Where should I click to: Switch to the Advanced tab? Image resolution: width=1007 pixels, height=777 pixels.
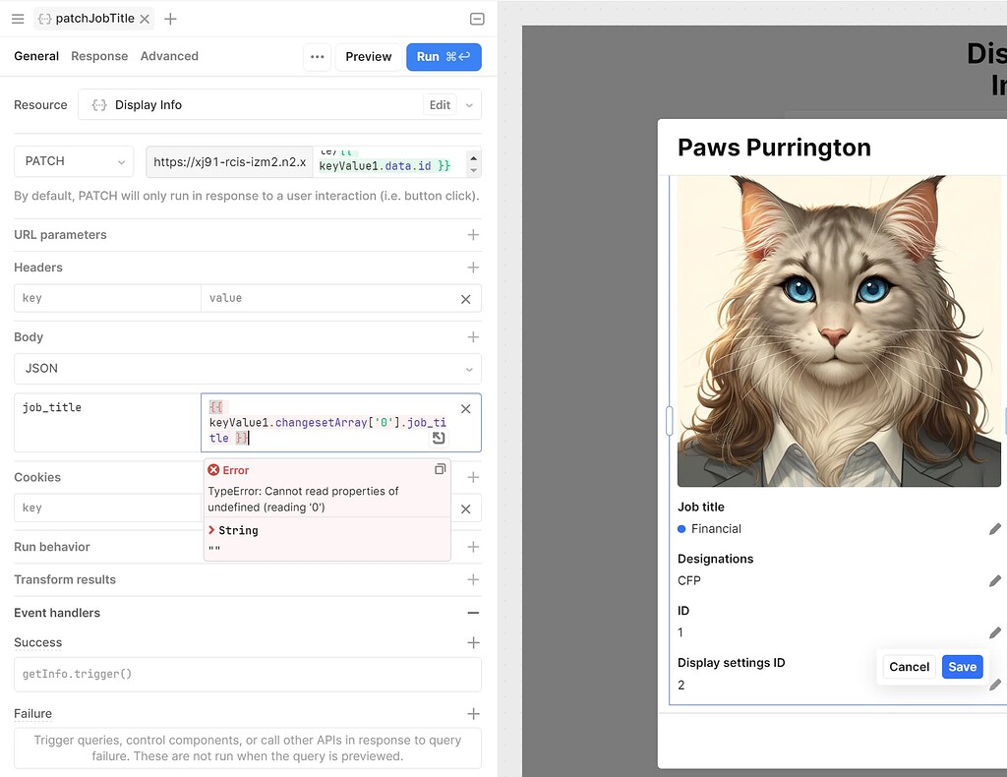pyautogui.click(x=169, y=57)
